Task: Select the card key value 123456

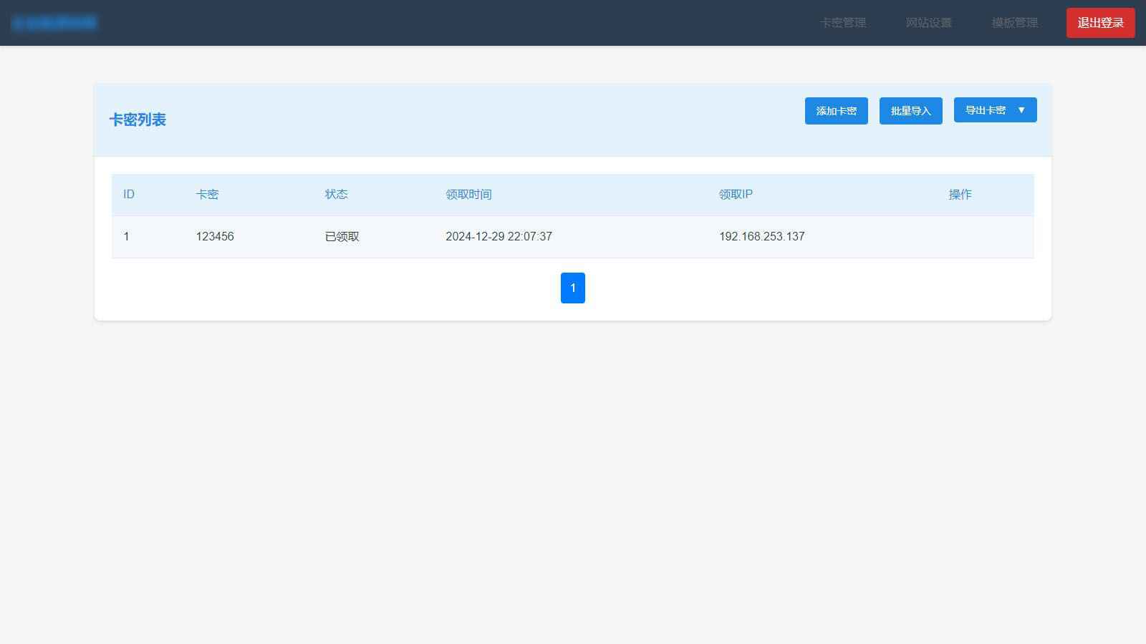Action: (215, 237)
